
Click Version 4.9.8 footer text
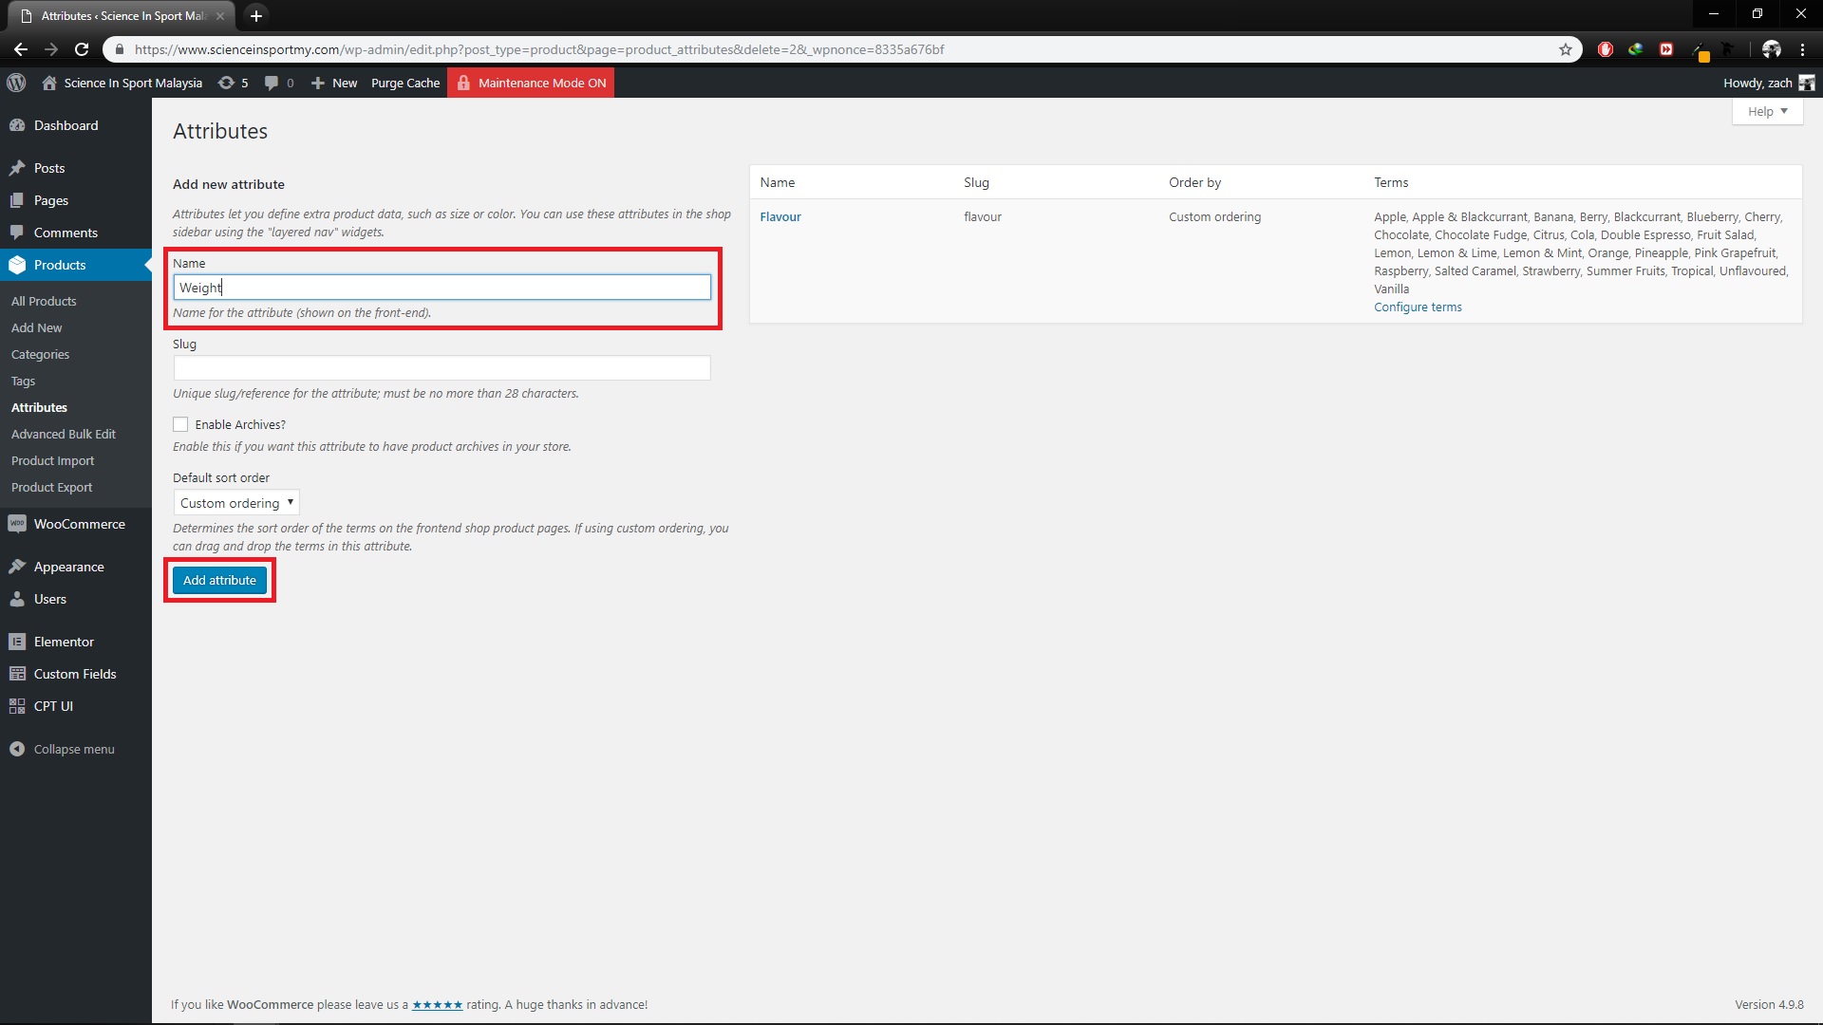coord(1769,1004)
